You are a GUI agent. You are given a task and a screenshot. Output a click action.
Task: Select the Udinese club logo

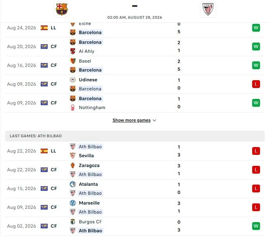click(73, 80)
